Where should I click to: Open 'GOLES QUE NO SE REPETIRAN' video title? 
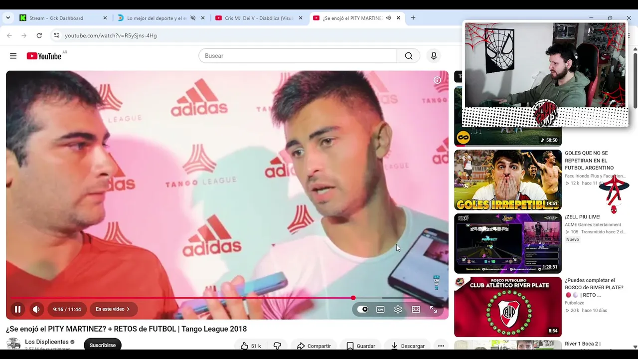coord(589,161)
